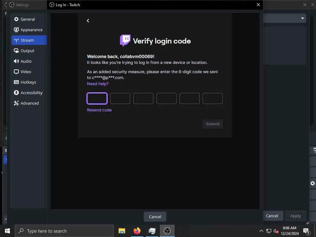
Task: Focus the second code digit box
Action: coord(120,98)
